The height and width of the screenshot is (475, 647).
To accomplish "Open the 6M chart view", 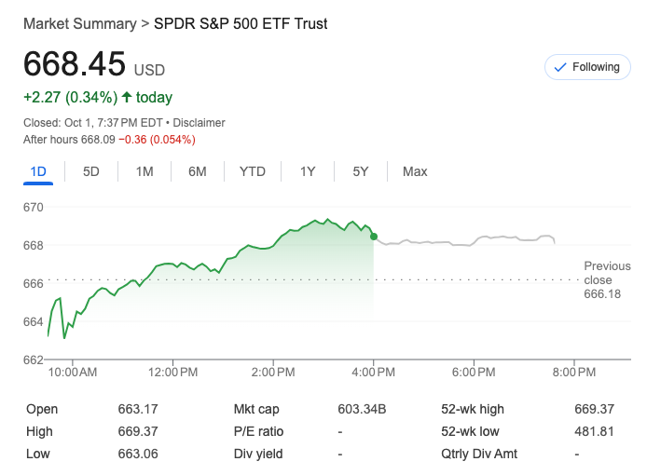I will point(197,171).
